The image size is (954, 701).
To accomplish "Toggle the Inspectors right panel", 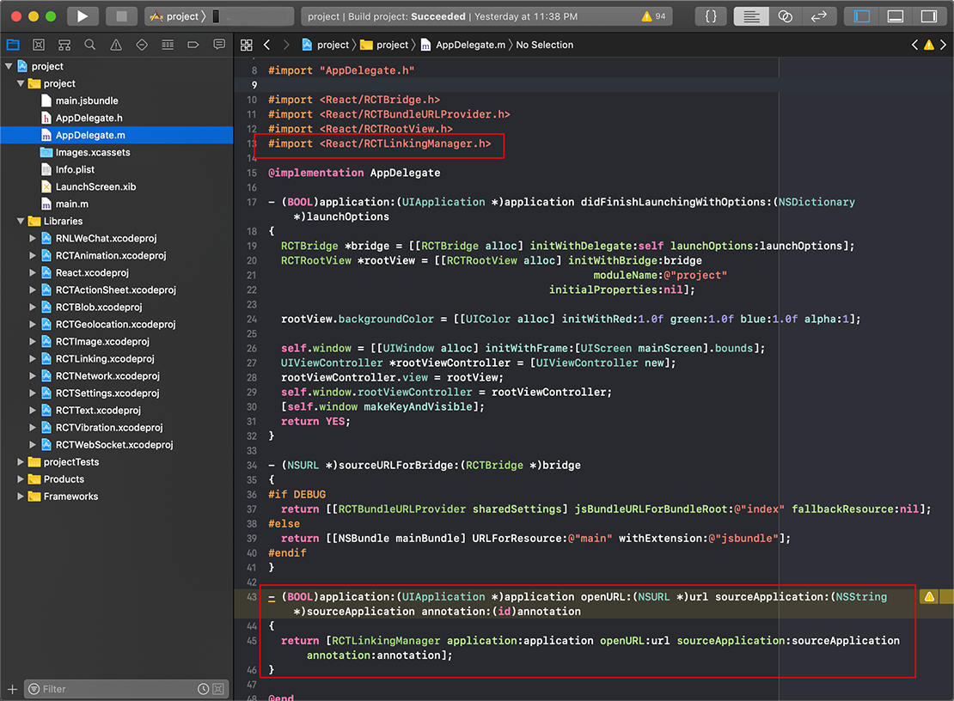I will coord(928,16).
